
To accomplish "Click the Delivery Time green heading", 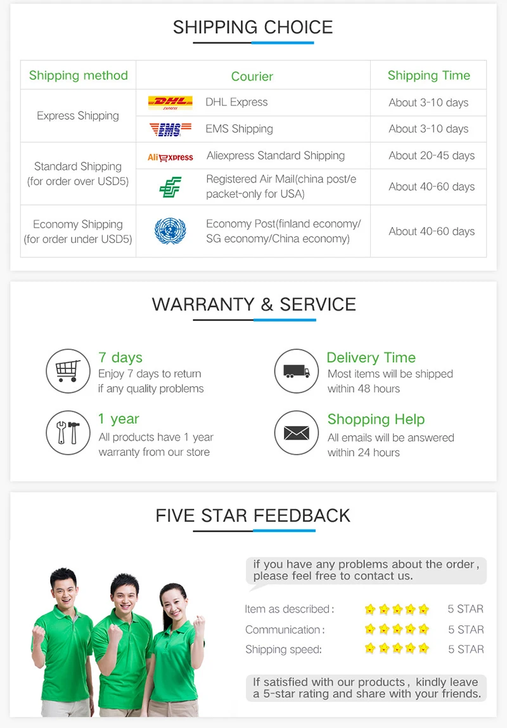I will pyautogui.click(x=371, y=358).
